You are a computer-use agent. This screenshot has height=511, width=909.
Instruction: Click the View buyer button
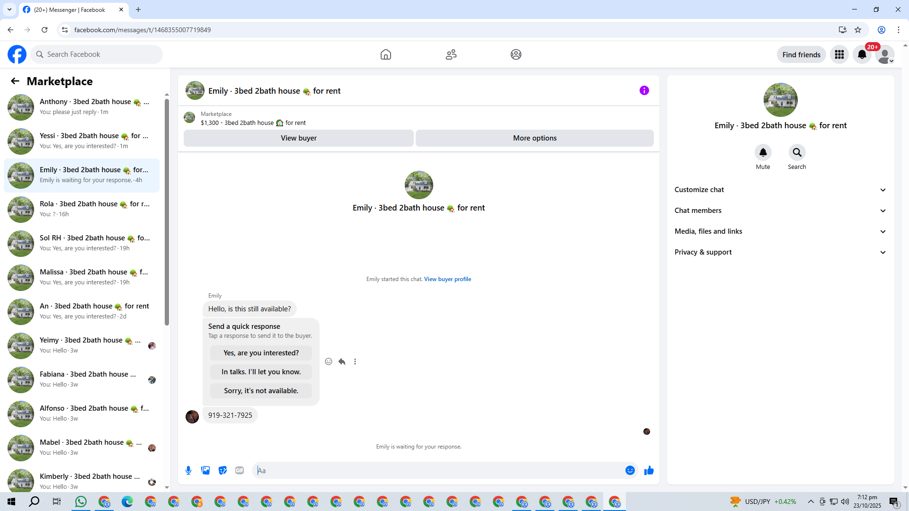point(298,138)
